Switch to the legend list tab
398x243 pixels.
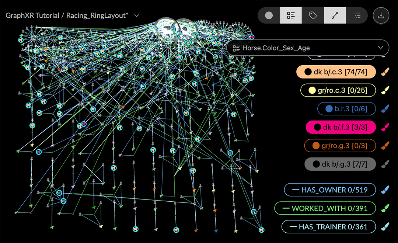pyautogui.click(x=291, y=15)
